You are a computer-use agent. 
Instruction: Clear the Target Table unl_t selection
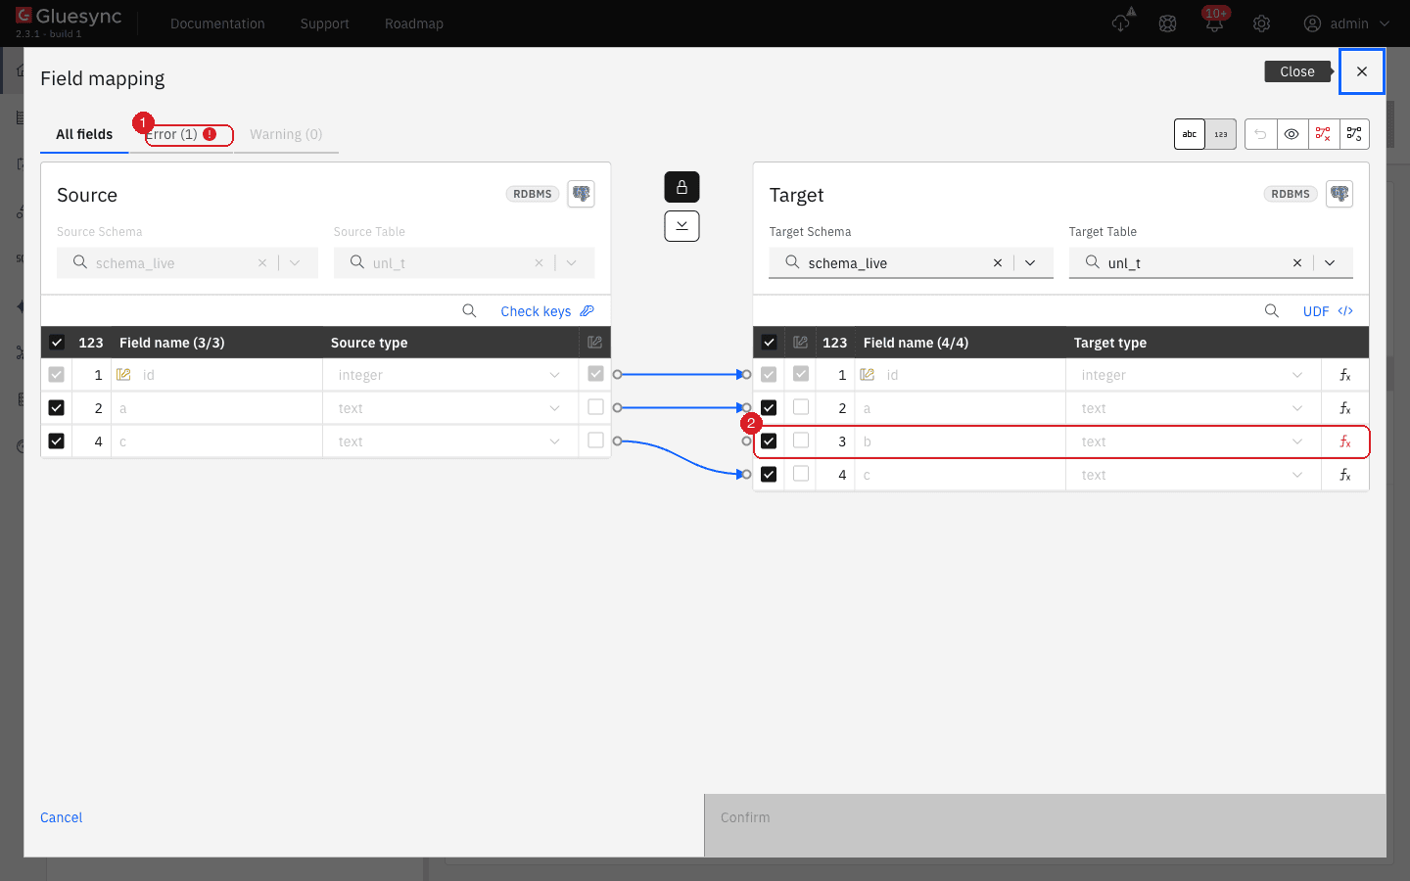1297,263
